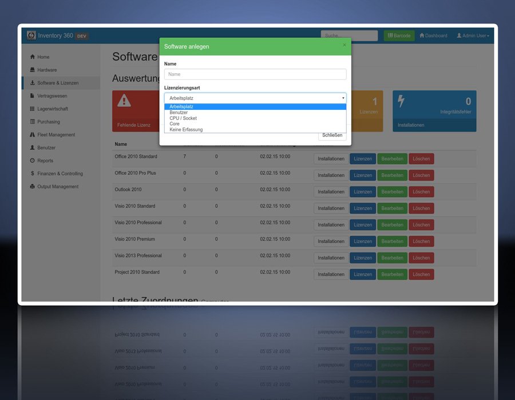This screenshot has height=400, width=515.
Task: Close the Software anlegen dialog with X
Action: pyautogui.click(x=344, y=45)
